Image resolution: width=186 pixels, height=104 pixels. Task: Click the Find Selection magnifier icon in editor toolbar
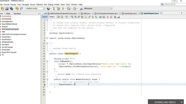(72, 17)
